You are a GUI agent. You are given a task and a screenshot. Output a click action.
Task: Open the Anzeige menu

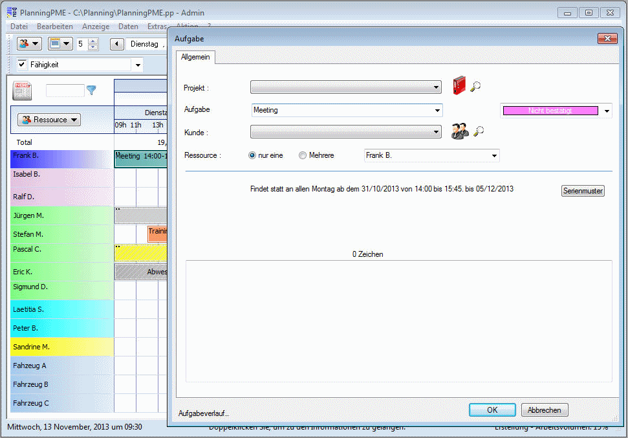click(96, 27)
